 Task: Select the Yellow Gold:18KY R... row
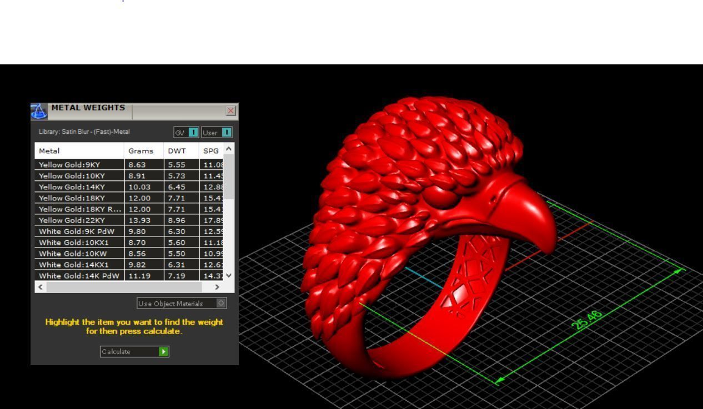pyautogui.click(x=129, y=209)
